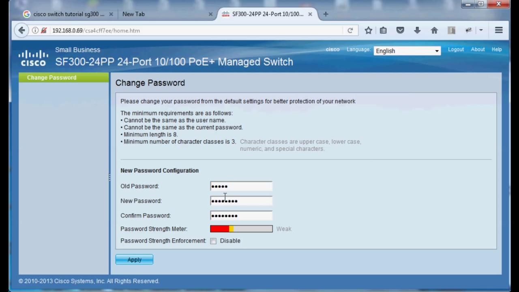The width and height of the screenshot is (519, 292).
Task: Open Change Password in the sidebar
Action: tap(64, 77)
